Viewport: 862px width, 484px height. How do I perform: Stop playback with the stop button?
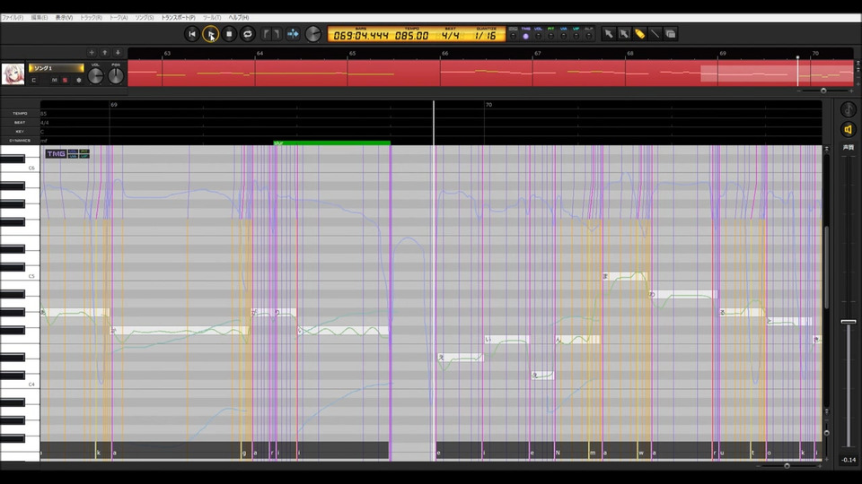point(229,34)
